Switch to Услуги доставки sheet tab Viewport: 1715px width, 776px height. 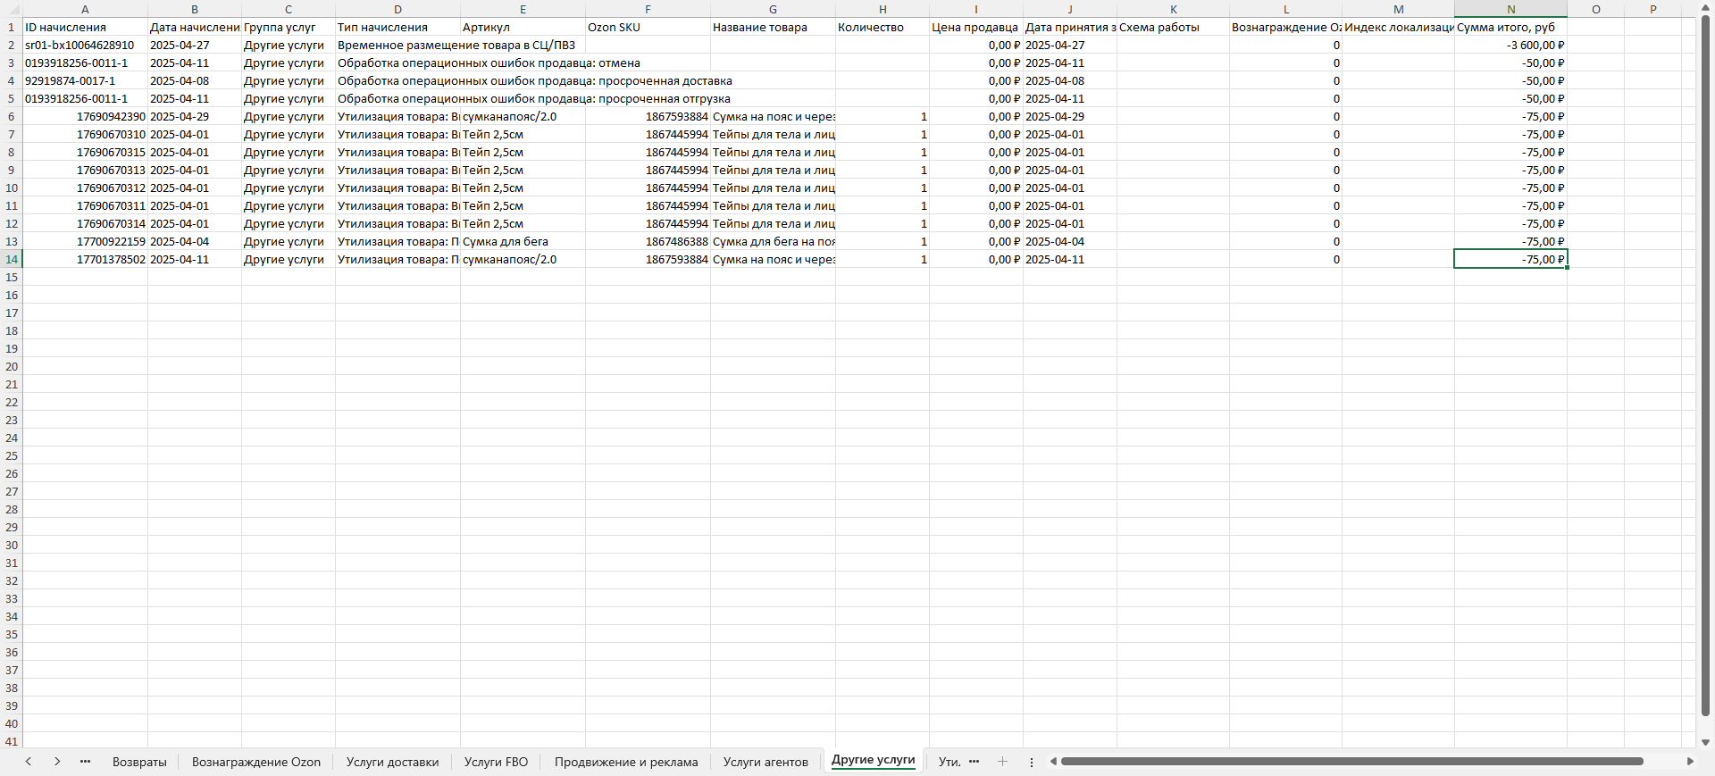[392, 762]
